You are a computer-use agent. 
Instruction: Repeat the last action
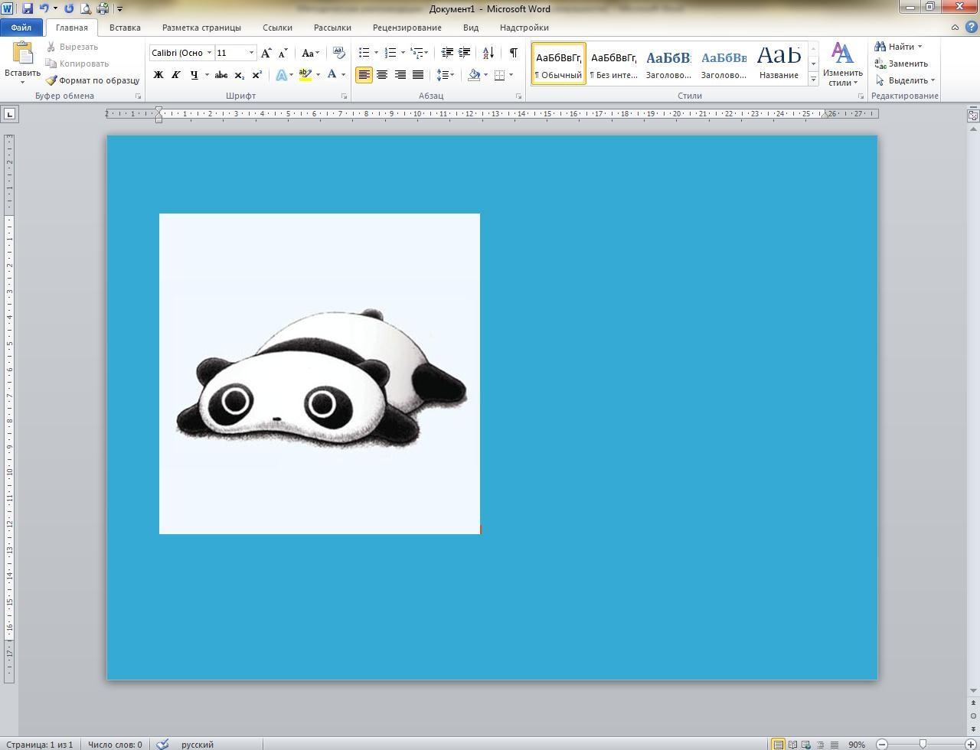tap(69, 8)
